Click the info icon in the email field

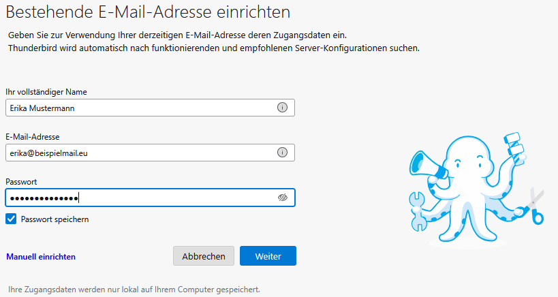pyautogui.click(x=282, y=153)
